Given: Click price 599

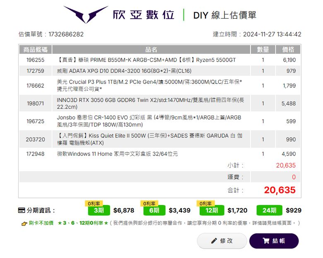Looking at the screenshot, I should (291, 121).
